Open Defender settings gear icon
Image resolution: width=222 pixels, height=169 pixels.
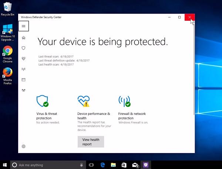(24, 146)
